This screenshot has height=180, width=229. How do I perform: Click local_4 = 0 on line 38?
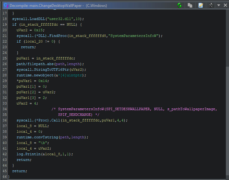30,131
